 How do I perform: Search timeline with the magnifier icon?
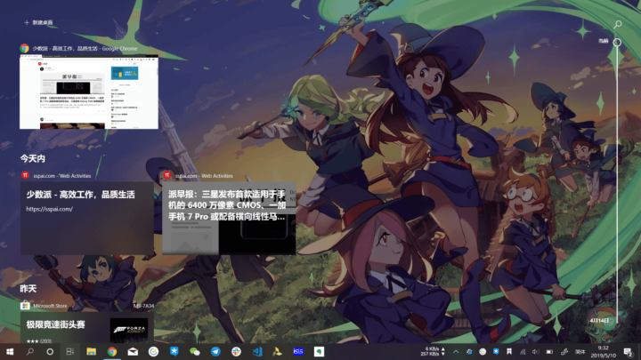tap(618, 24)
